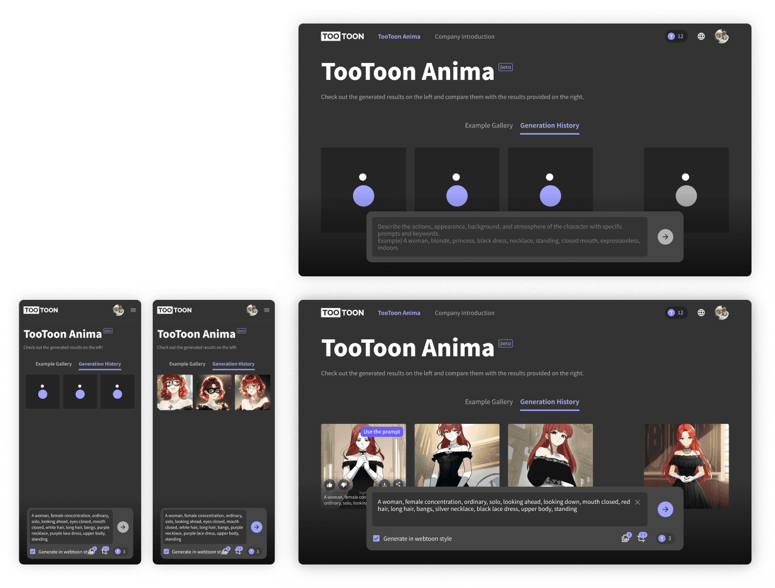Click token cost 3 badge in results desktop view
Screen dimensions: 775x588
pyautogui.click(x=665, y=539)
